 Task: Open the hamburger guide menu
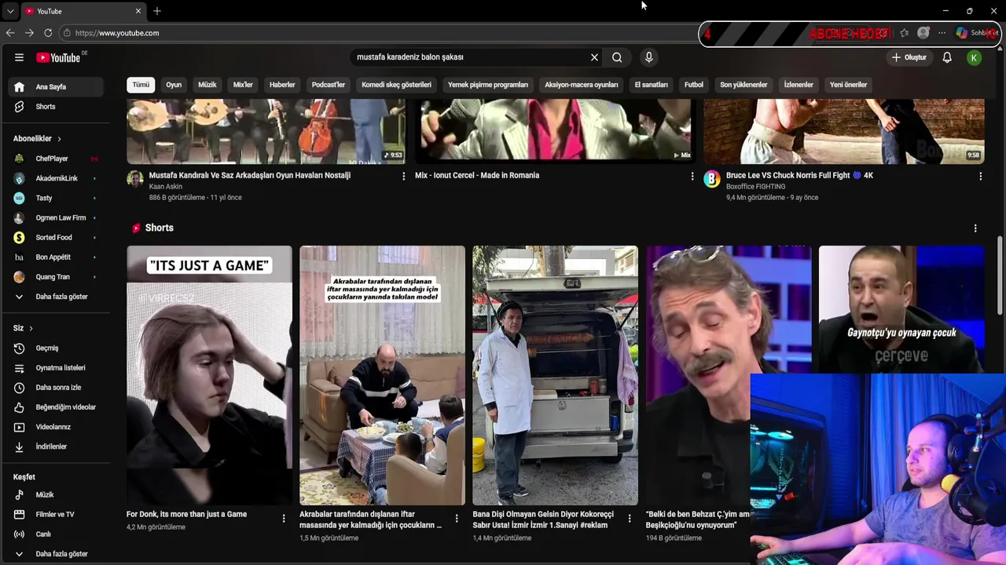[x=19, y=57]
